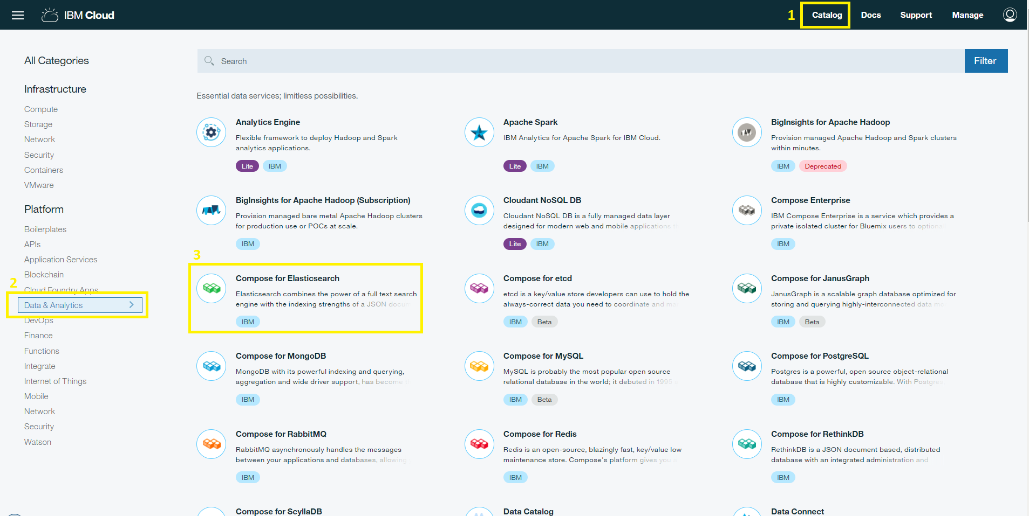The height and width of the screenshot is (516, 1029).
Task: Open the Compute category
Action: coord(40,109)
